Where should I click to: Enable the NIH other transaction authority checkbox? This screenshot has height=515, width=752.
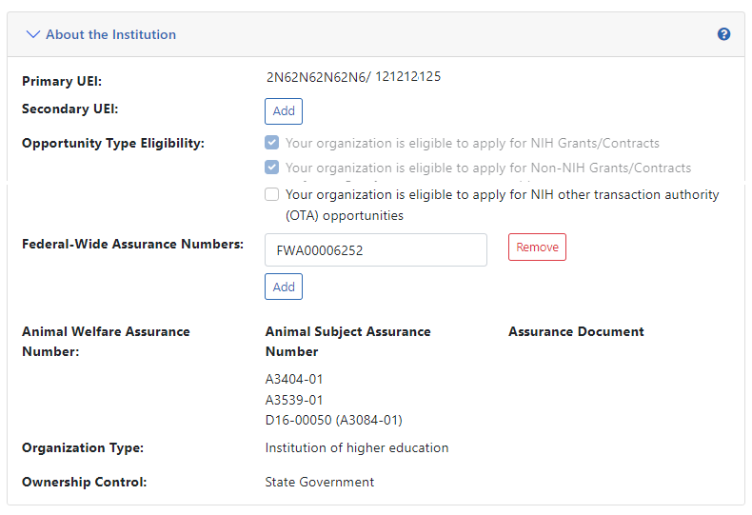(x=272, y=194)
